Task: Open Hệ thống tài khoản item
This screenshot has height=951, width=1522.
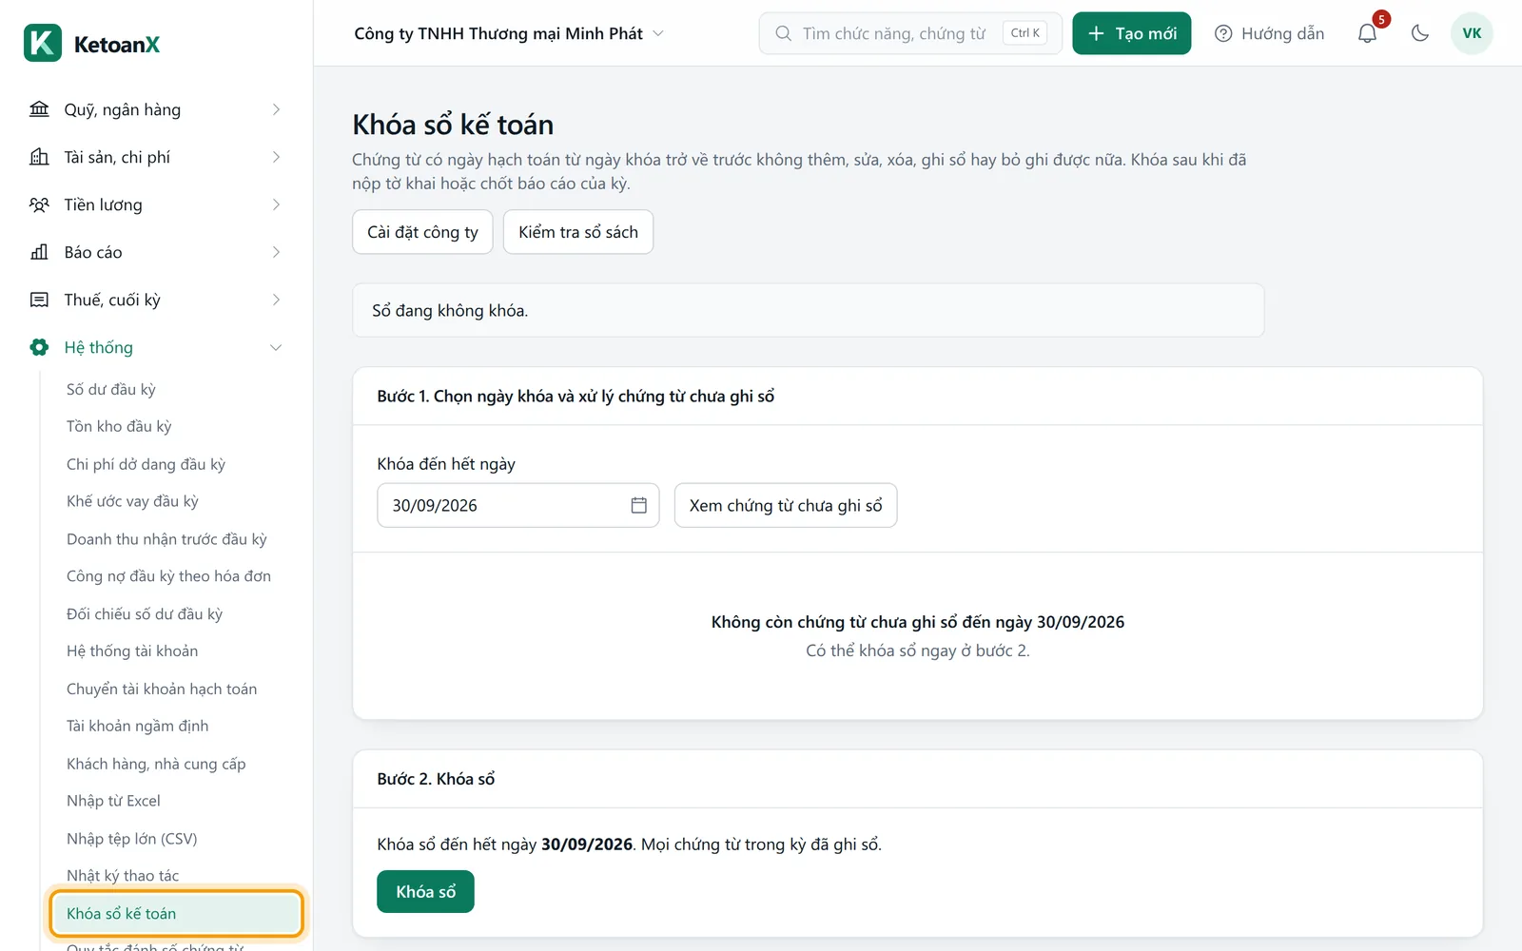Action: click(132, 651)
